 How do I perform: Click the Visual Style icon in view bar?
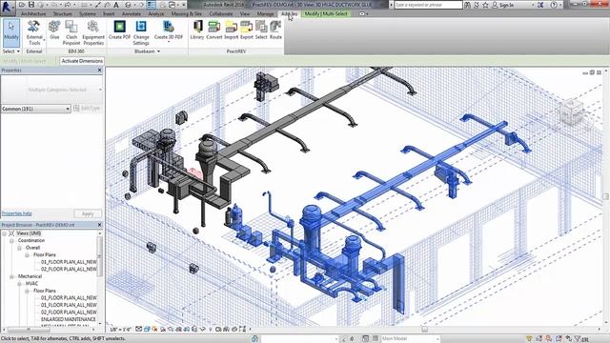click(x=147, y=329)
